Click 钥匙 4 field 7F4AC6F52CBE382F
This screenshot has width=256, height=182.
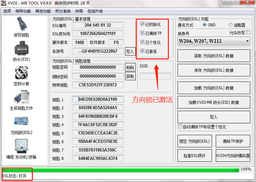[x=98, y=125]
